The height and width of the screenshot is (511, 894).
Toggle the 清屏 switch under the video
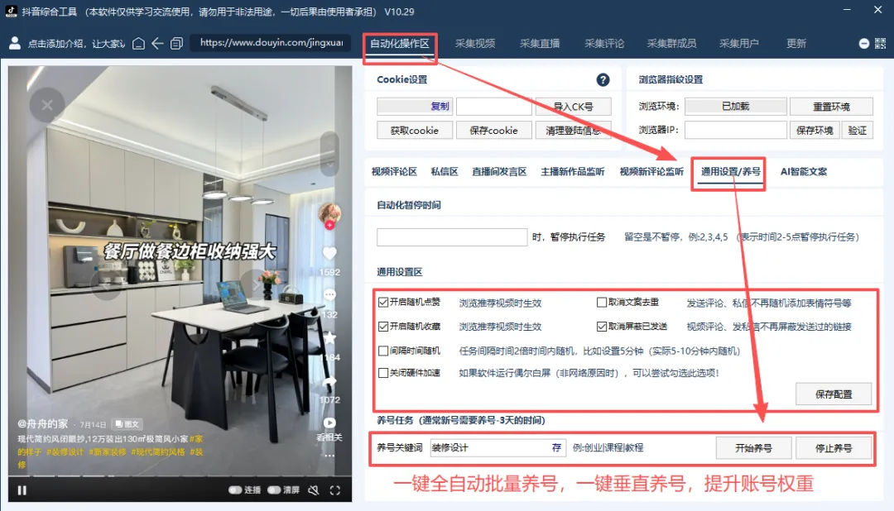(275, 490)
